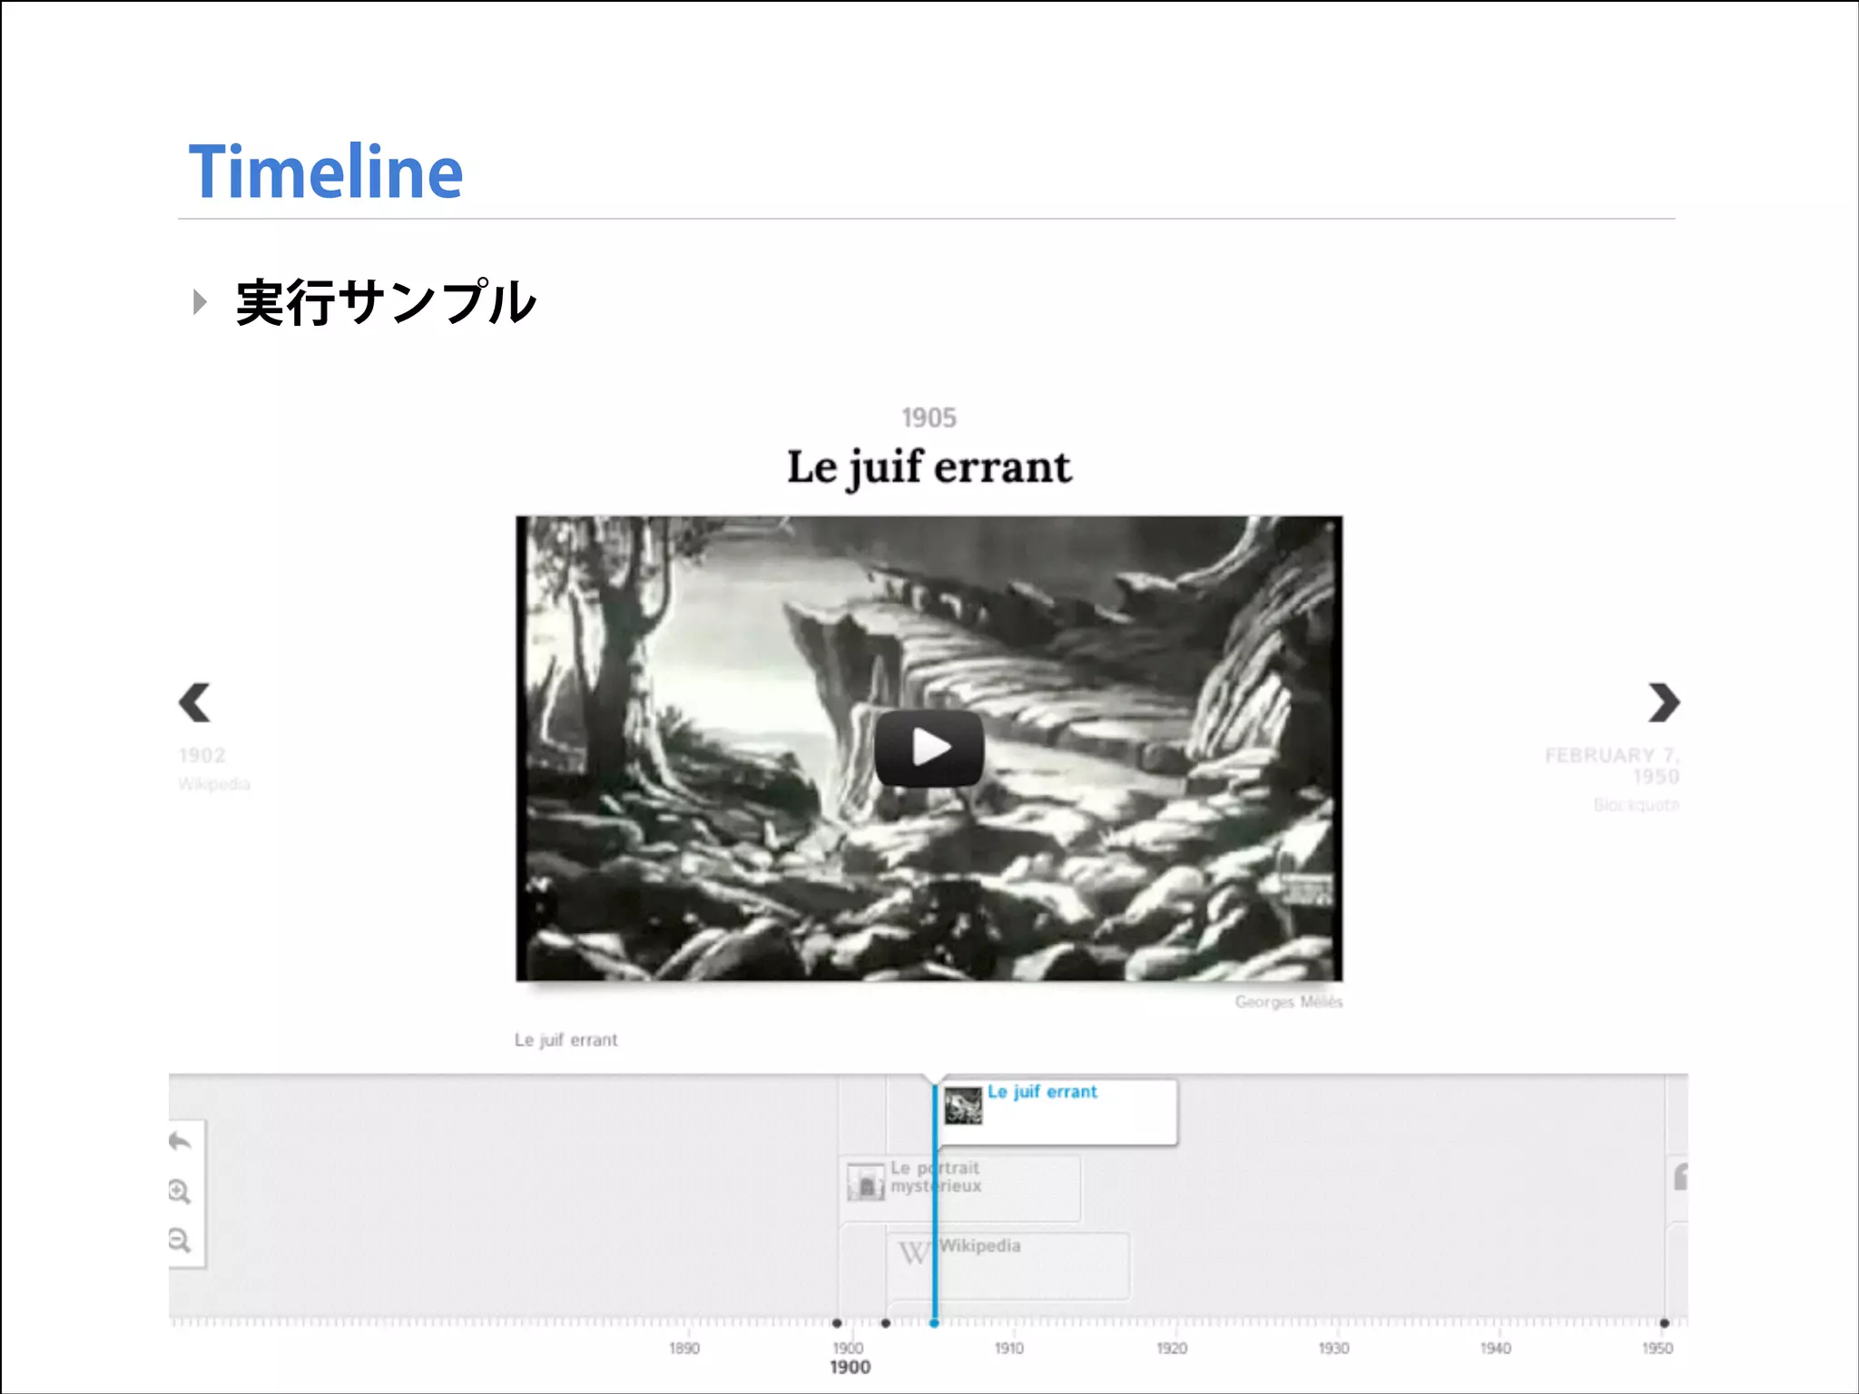
Task: Click the timeline dot at 1950
Action: click(1664, 1323)
